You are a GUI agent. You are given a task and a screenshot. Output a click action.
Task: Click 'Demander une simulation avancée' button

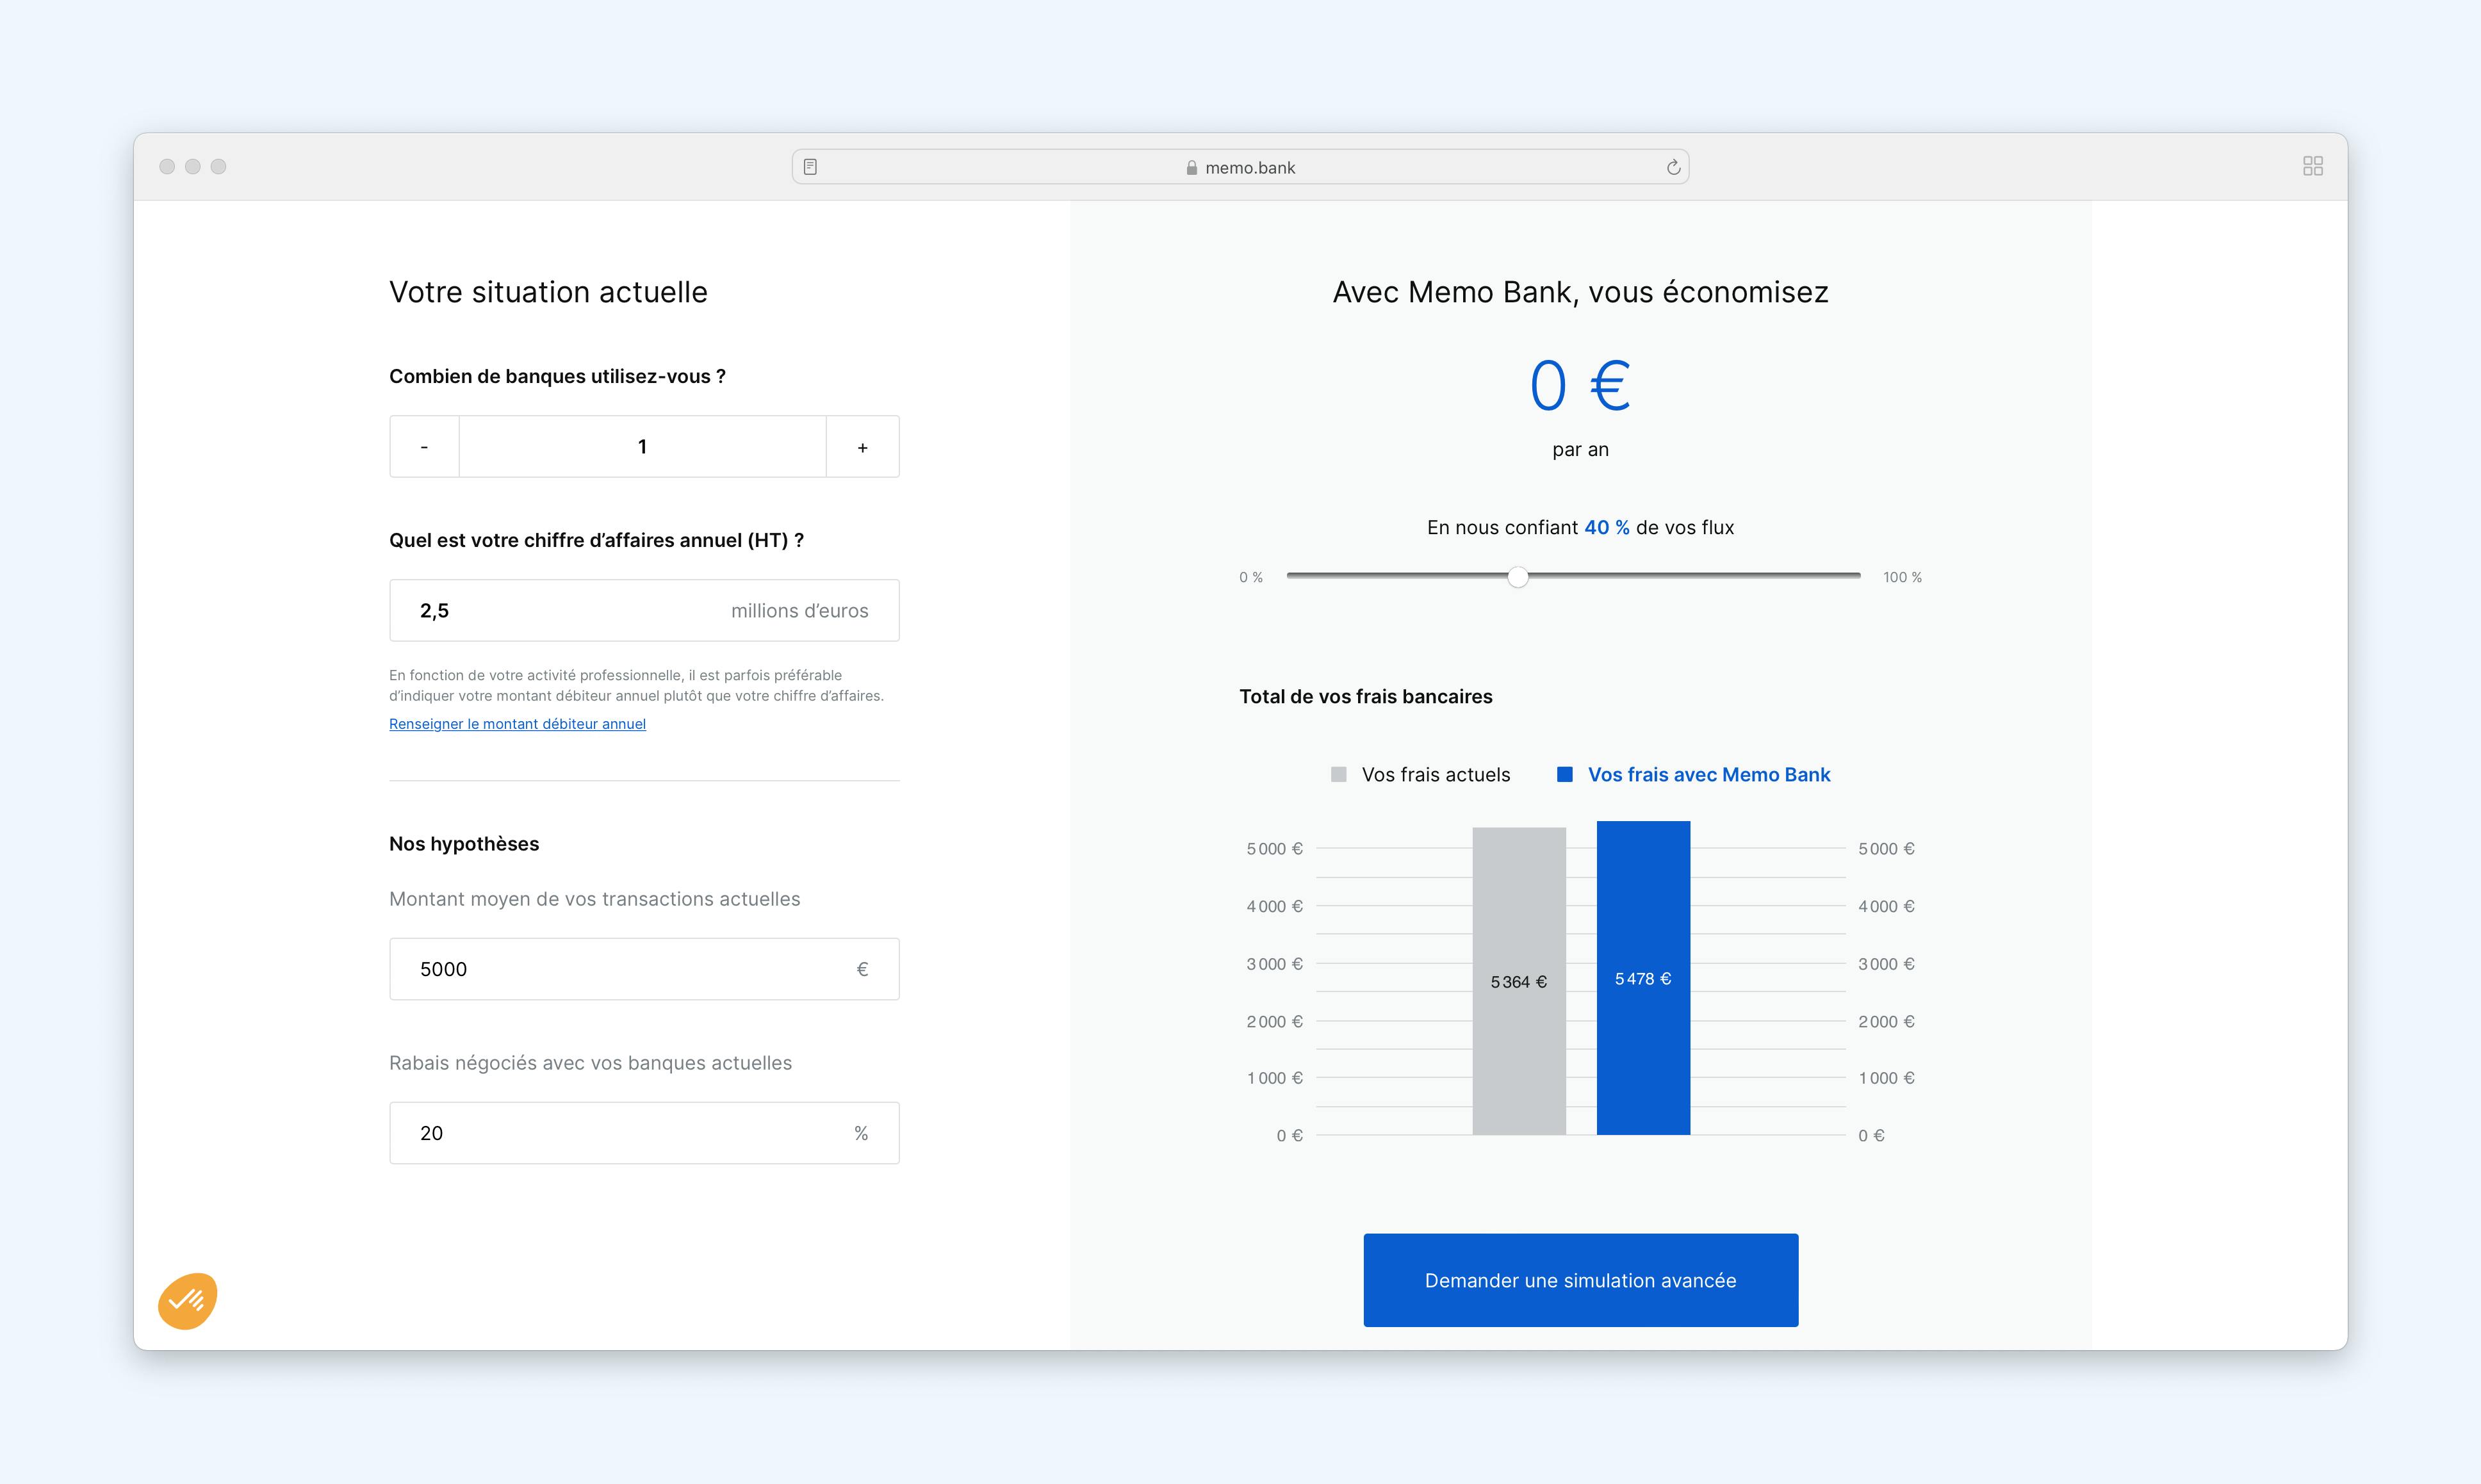coord(1580,1280)
